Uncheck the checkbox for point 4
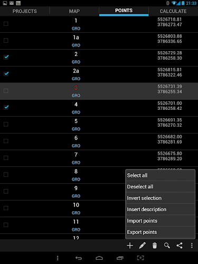The height and width of the screenshot is (264, 198). click(6, 107)
